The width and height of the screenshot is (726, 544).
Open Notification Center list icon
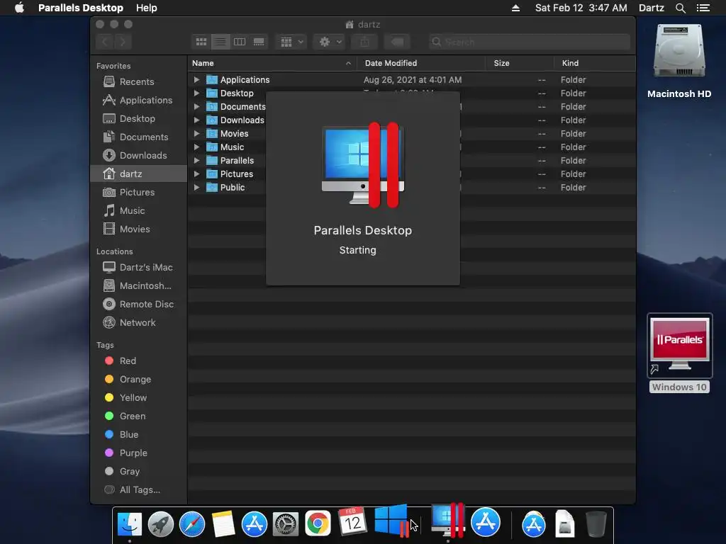(703, 8)
